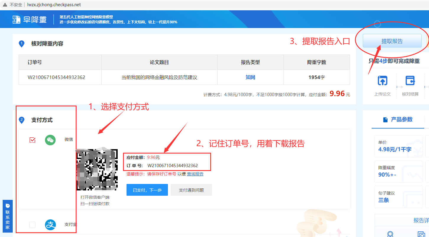Click the 单价 4.98元/1千字 card

(398, 146)
